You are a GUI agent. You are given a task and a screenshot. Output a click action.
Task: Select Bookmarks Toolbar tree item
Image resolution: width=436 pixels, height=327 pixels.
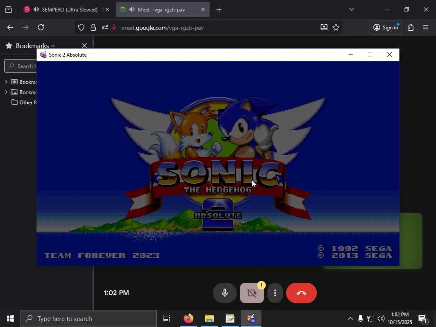(x=24, y=82)
